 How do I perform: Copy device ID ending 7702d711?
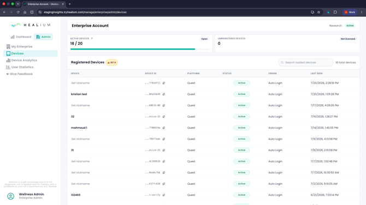coord(164,83)
